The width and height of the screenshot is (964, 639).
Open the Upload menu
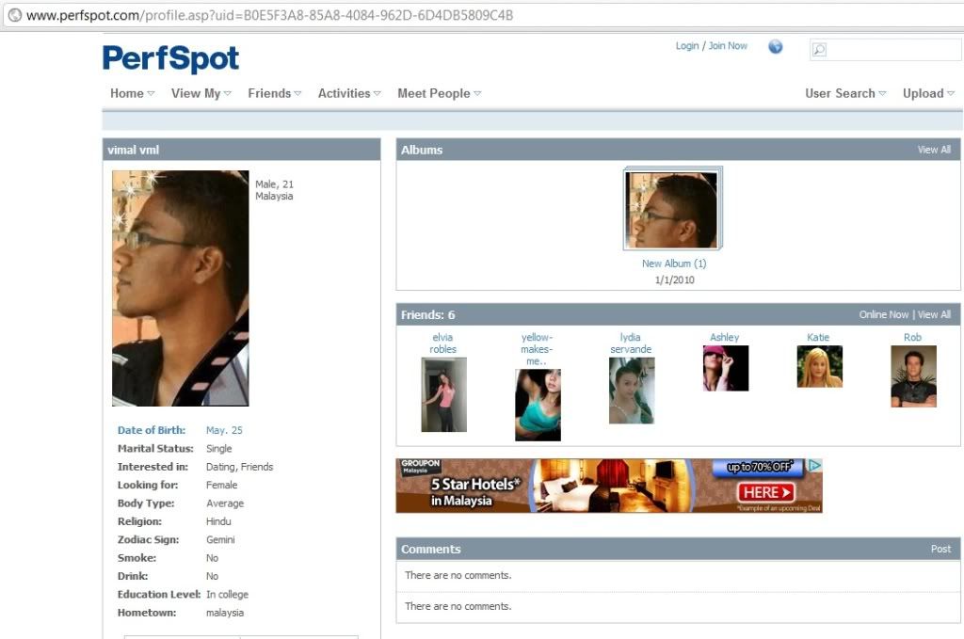click(x=928, y=93)
